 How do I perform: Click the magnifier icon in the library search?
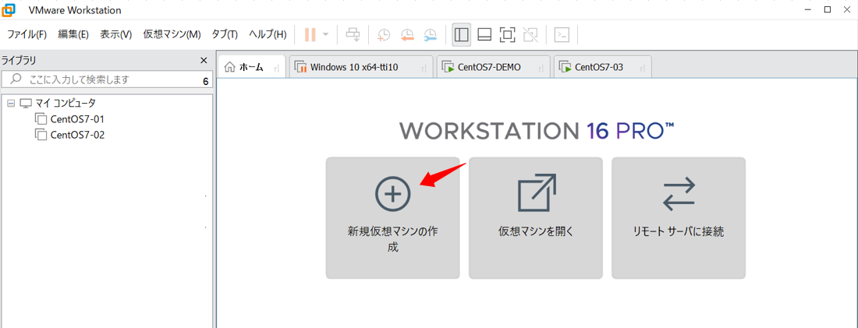coord(16,79)
